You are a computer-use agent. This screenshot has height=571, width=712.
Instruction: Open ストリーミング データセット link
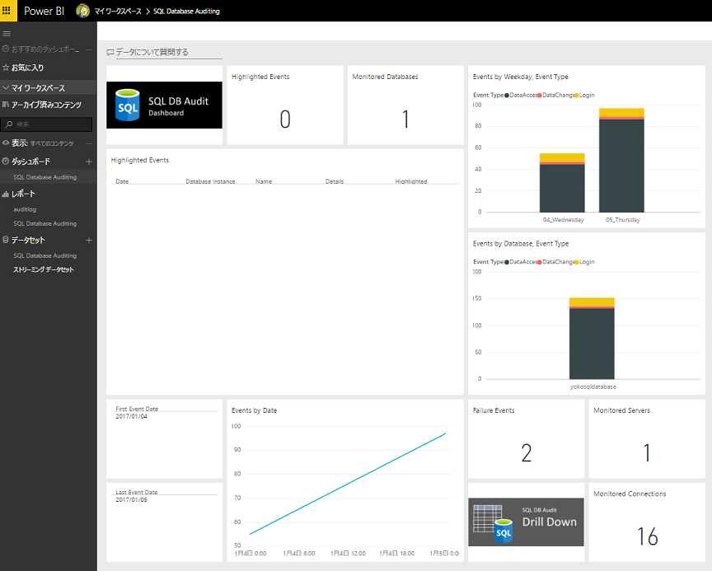pos(43,269)
